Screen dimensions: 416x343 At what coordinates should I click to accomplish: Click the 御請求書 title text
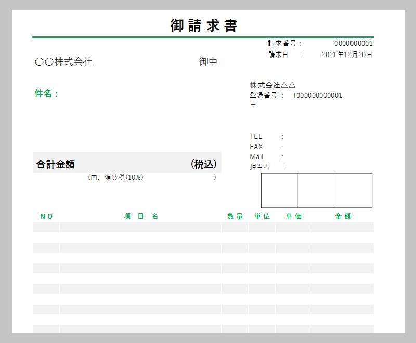coord(204,25)
